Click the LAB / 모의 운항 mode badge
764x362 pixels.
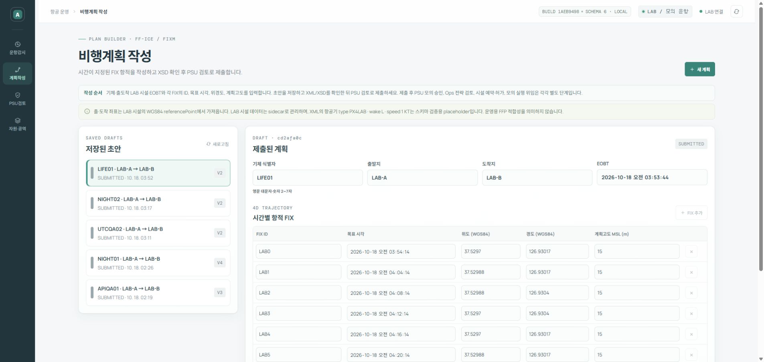click(665, 12)
